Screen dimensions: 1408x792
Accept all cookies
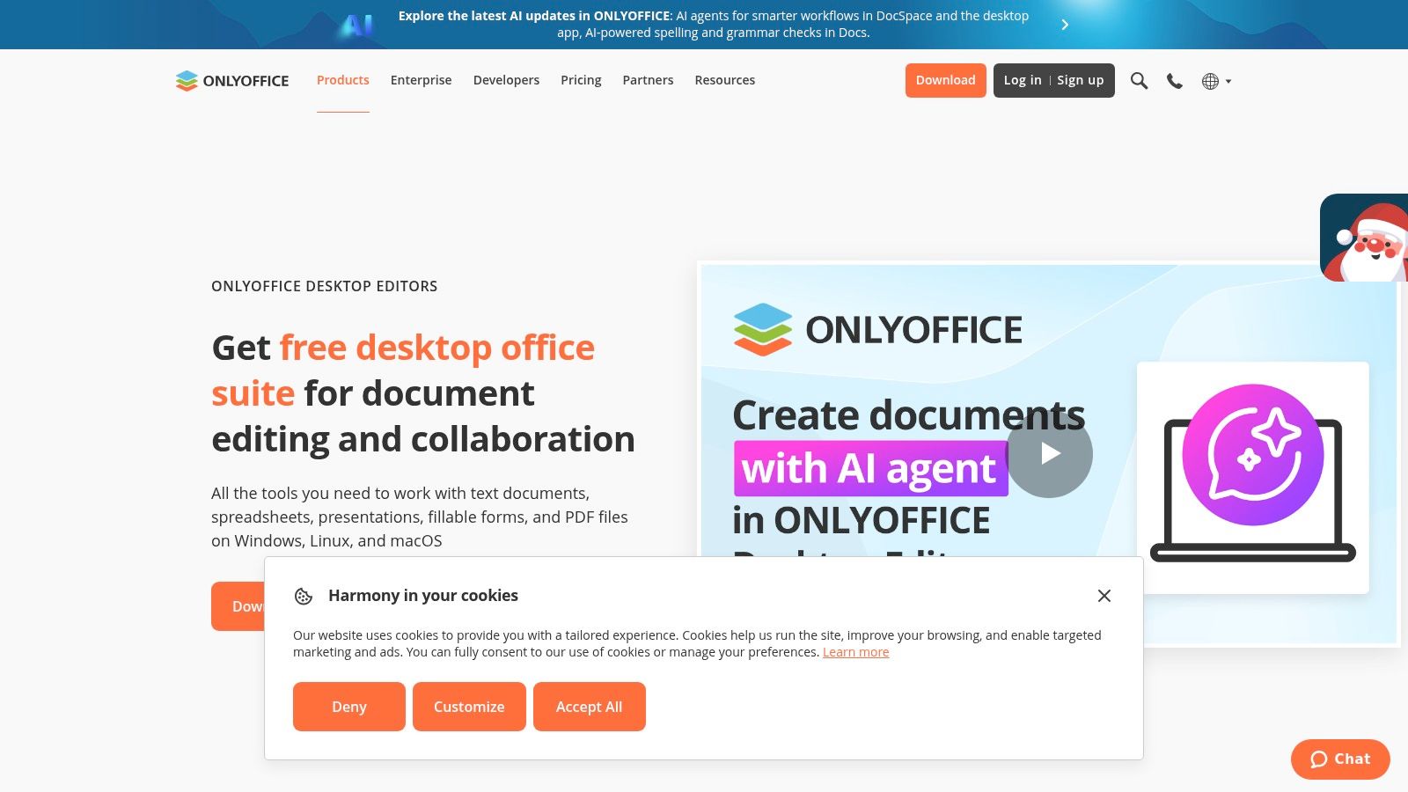pos(589,707)
